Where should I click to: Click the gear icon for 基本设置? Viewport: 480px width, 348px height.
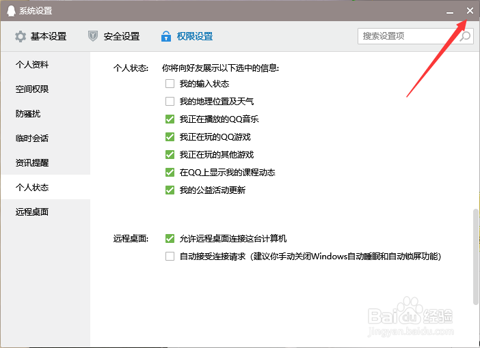[21, 36]
